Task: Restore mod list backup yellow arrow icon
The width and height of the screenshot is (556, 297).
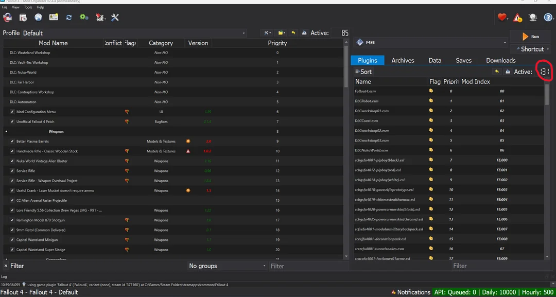Action: click(293, 32)
